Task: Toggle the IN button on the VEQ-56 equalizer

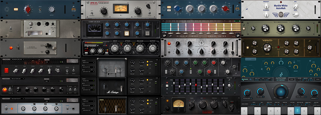Action: [x=167, y=86]
